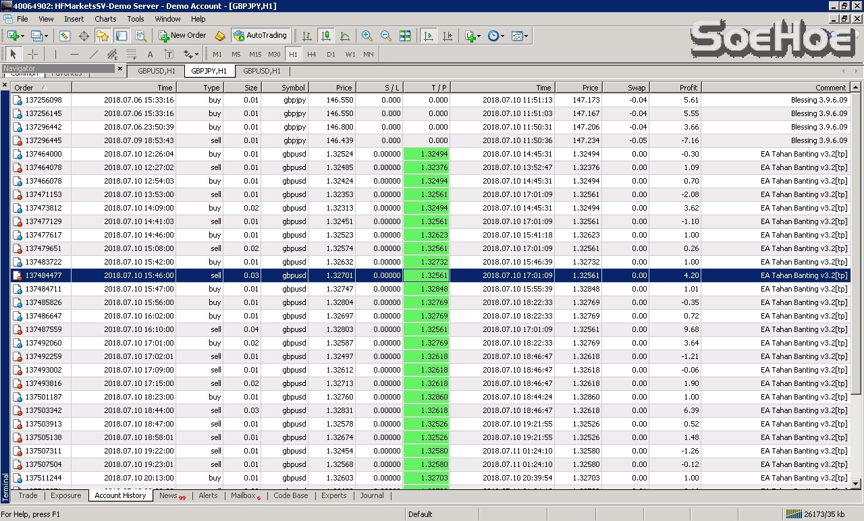Open the periodicity clock dropdown
864x521 pixels.
503,36
